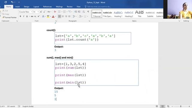Toggle Strikethrough formatting
Image resolution: width=192 pixels, height=108 pixels.
click(x=32, y=16)
